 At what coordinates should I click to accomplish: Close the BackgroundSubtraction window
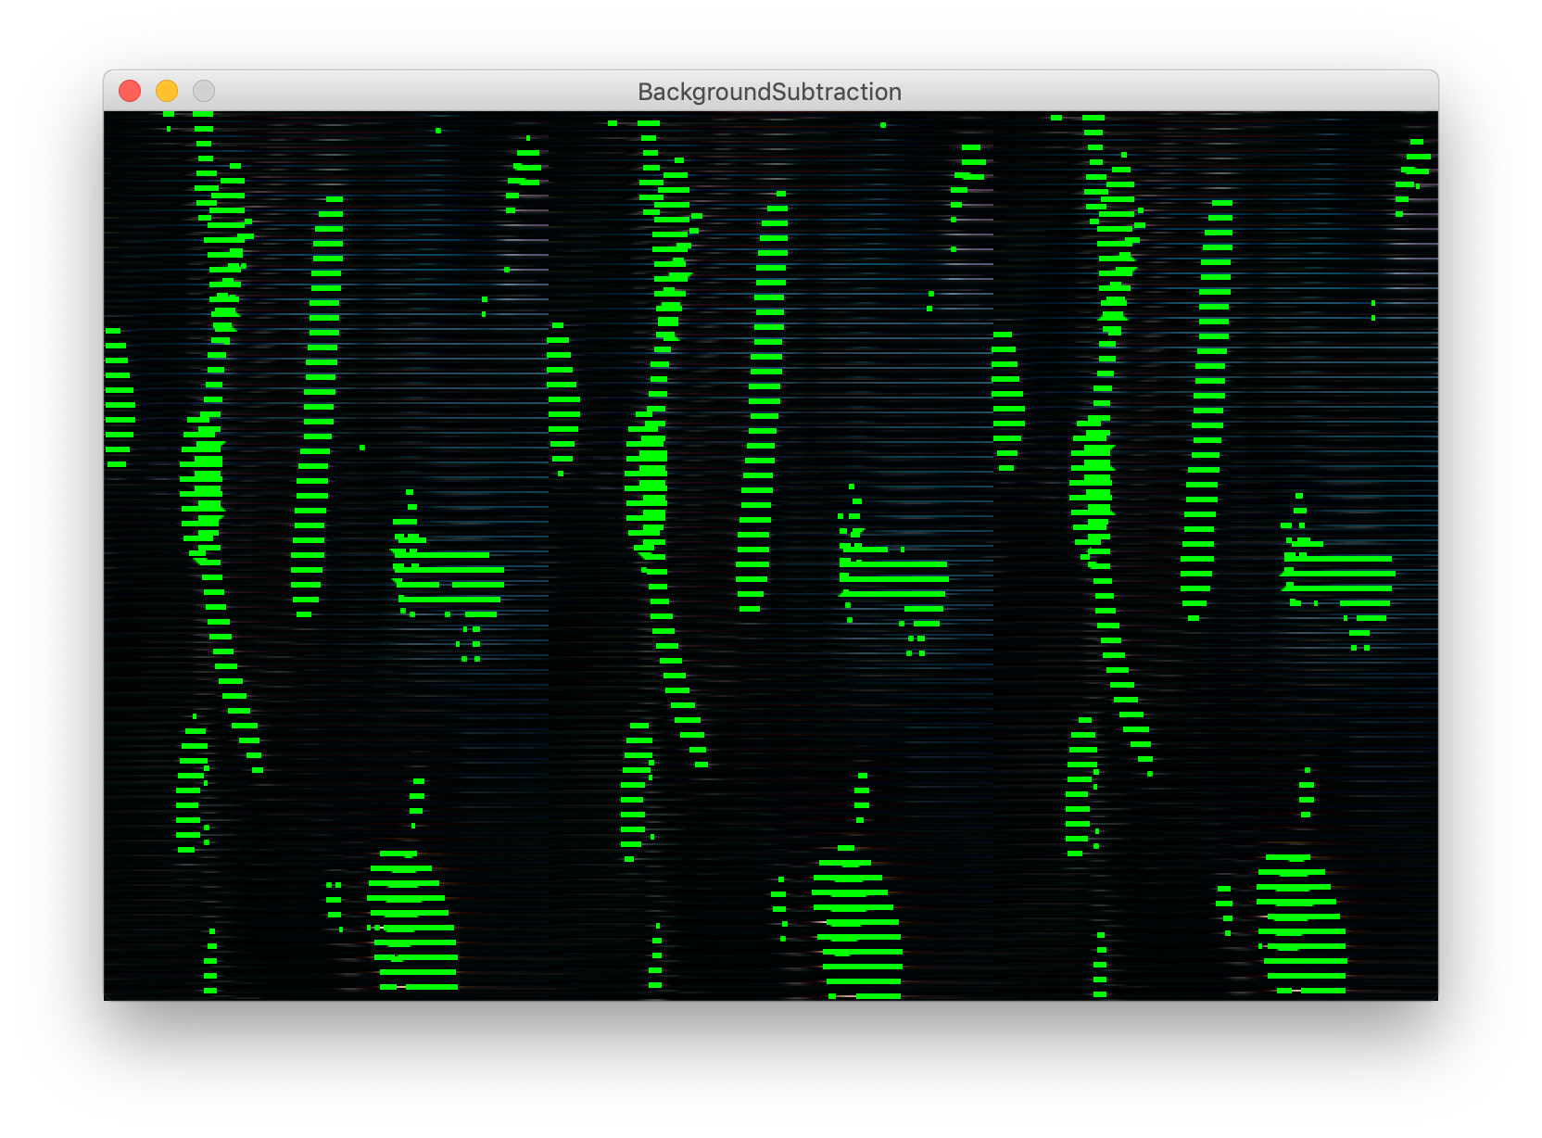tap(130, 91)
